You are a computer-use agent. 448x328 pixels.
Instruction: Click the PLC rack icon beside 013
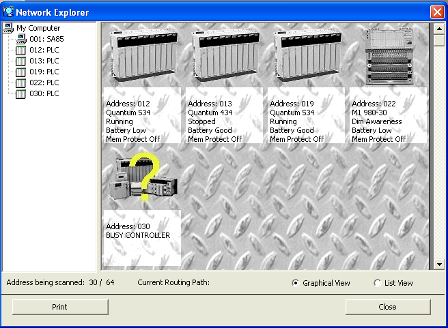[20, 61]
